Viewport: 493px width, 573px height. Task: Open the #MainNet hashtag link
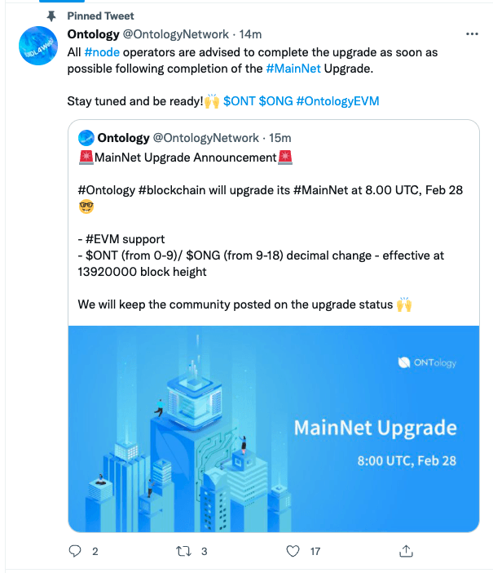pos(293,69)
